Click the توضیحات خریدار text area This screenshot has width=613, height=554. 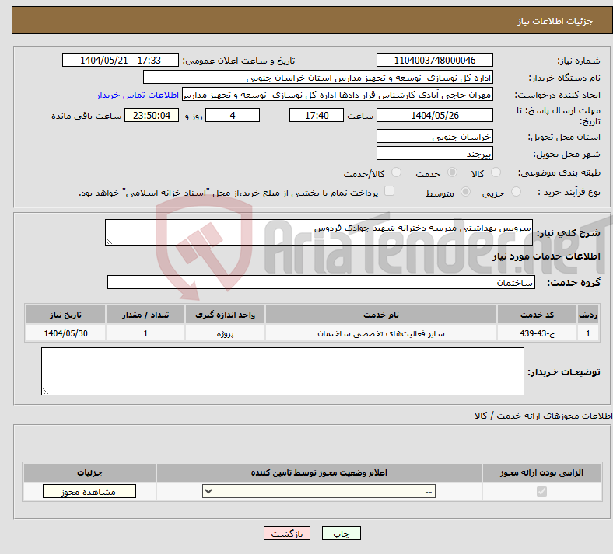(x=282, y=371)
